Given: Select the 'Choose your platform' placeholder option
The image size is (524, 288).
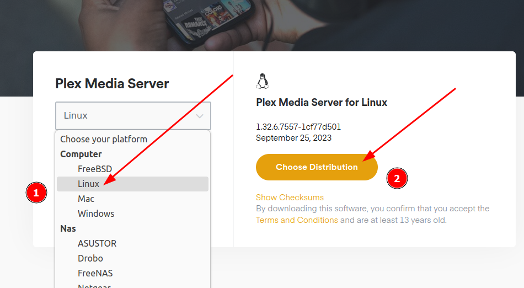Looking at the screenshot, I should coord(104,139).
